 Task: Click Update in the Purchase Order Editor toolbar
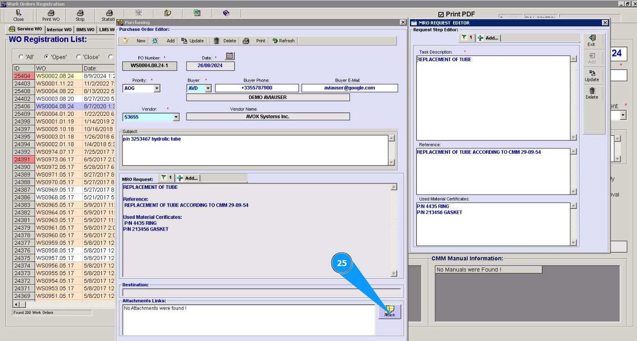click(x=192, y=41)
